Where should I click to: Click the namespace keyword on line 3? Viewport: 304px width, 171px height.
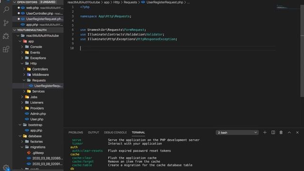pyautogui.click(x=88, y=16)
